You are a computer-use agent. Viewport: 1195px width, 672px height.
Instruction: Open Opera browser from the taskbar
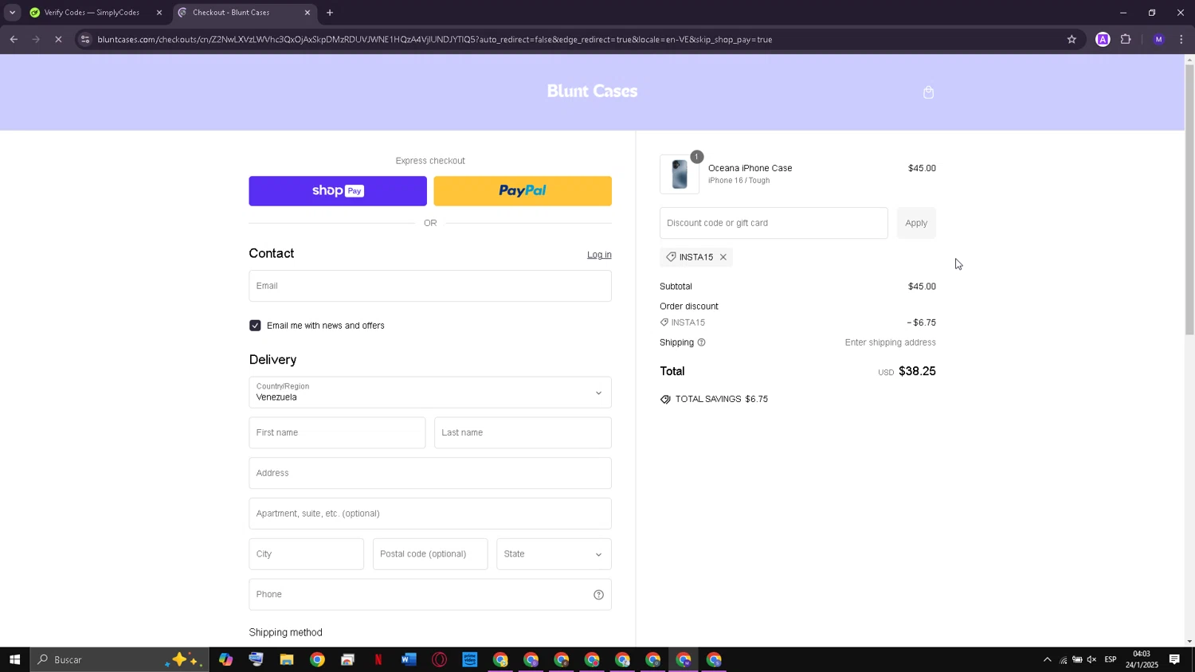[439, 659]
